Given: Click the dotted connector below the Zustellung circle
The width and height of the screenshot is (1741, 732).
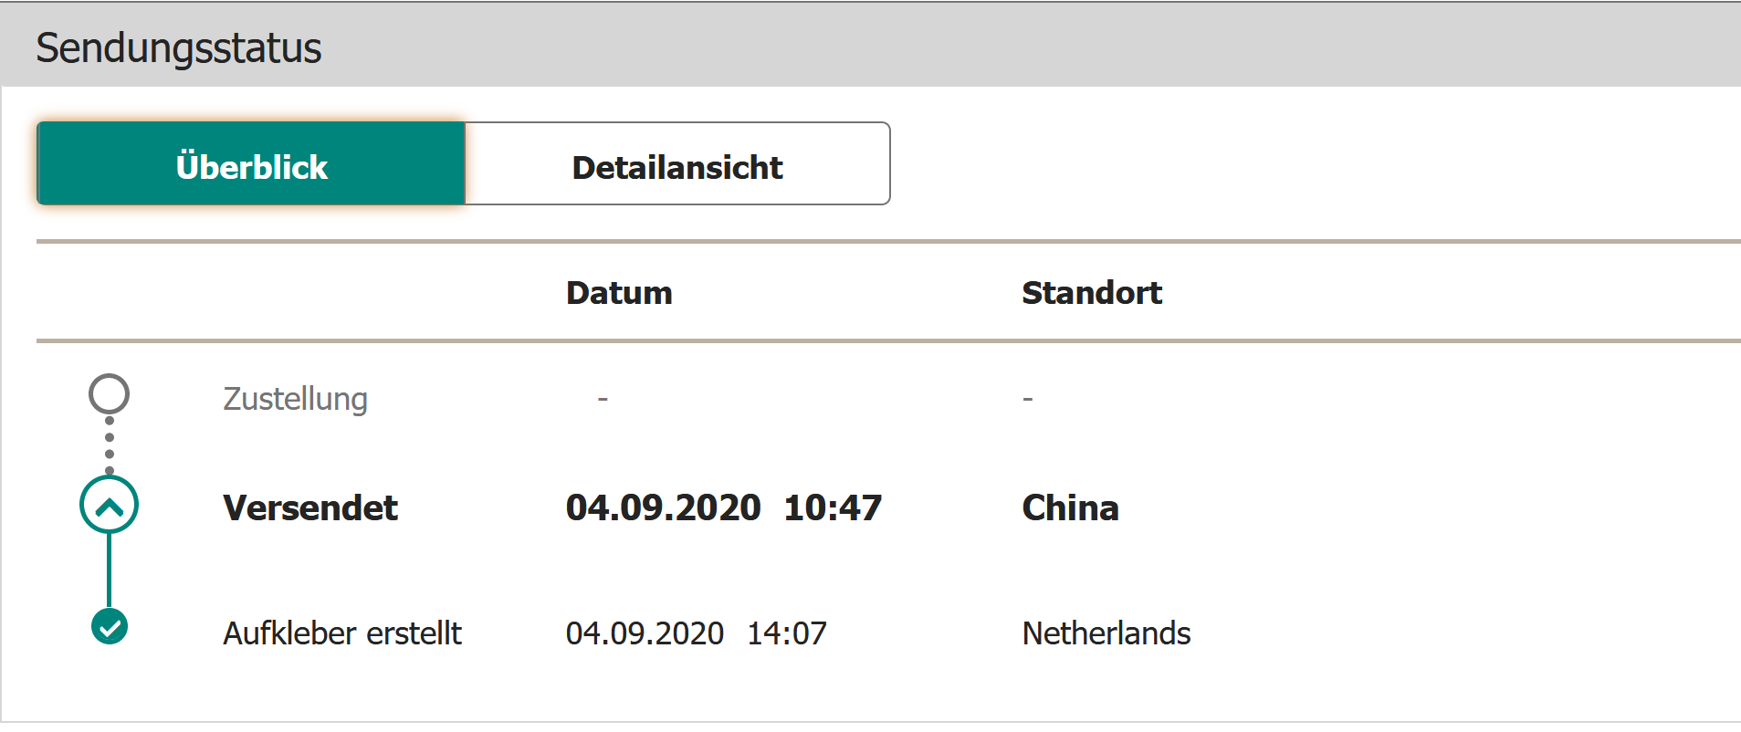Looking at the screenshot, I should pyautogui.click(x=110, y=444).
